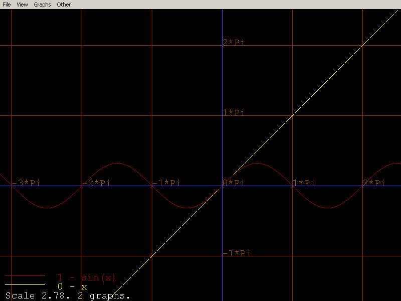Viewport: 401px width, 301px height.
Task: Open the File menu
Action: click(x=7, y=5)
